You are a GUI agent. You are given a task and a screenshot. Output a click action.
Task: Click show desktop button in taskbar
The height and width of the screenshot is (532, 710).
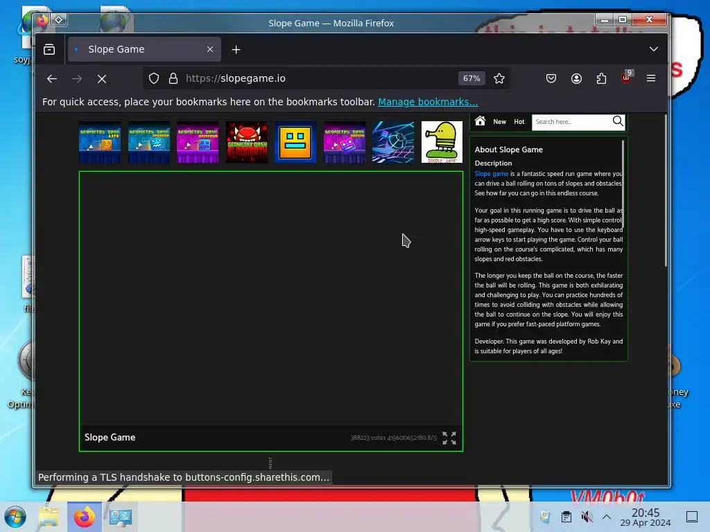(x=692, y=517)
